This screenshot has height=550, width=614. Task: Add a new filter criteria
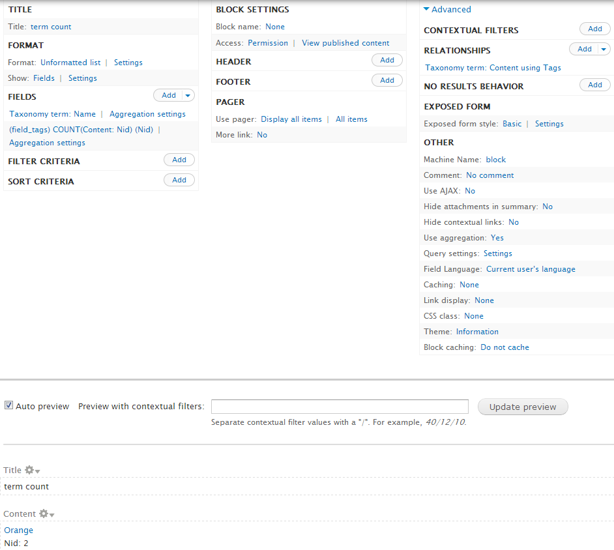click(x=179, y=160)
